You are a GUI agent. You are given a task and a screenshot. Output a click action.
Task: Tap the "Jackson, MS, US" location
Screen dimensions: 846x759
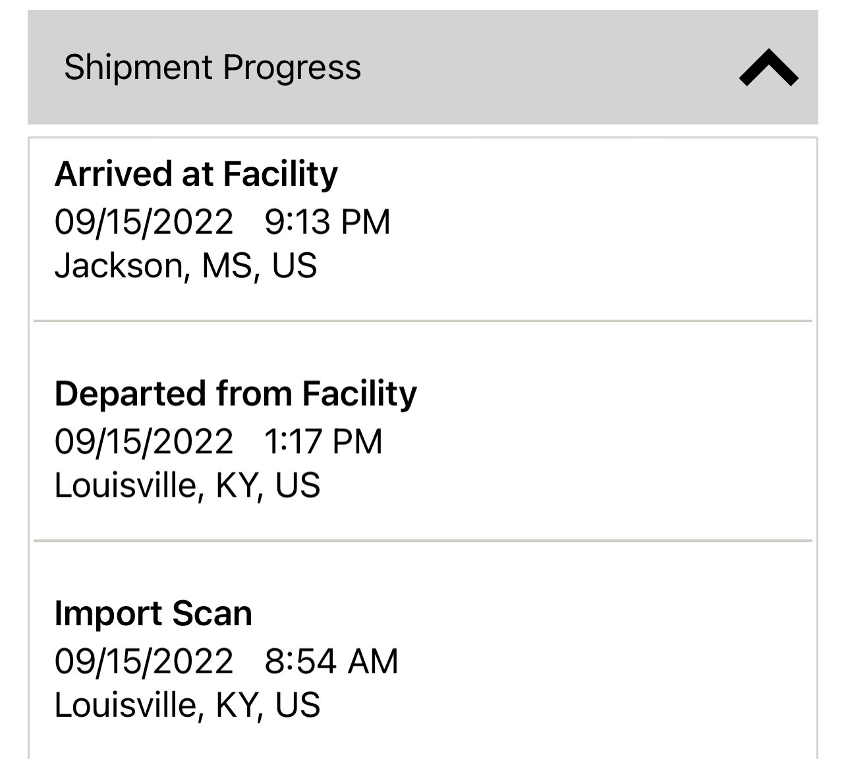click(x=186, y=266)
